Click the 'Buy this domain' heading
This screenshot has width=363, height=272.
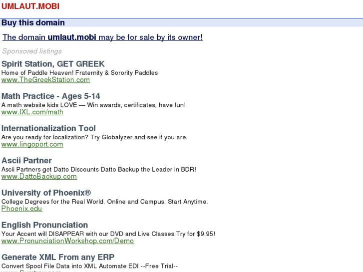[33, 22]
